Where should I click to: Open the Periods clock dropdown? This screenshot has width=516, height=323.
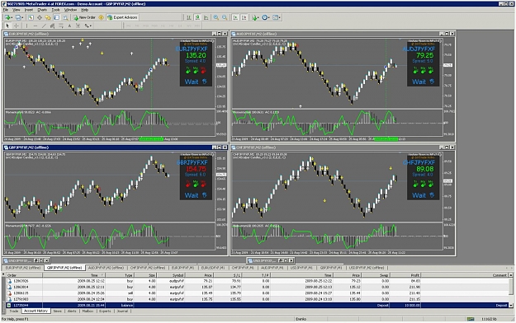266,17
